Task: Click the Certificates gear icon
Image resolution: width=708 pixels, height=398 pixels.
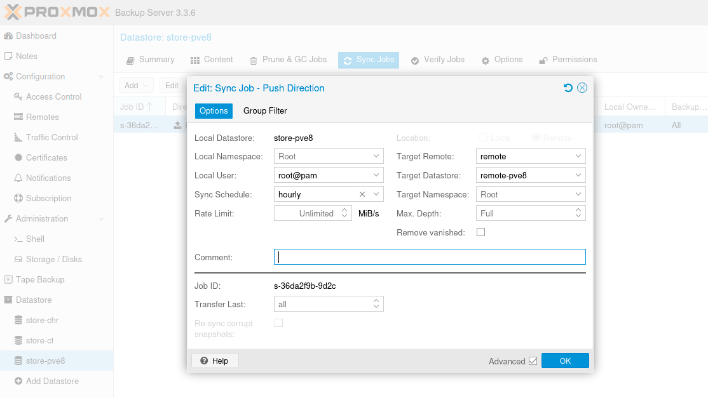Action: tap(18, 158)
